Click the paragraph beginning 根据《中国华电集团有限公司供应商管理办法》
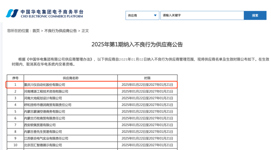This screenshot has height=150, width=271. [140, 62]
